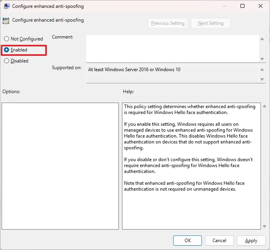Screen dimensions: 270x250
Task: Select the Not Configured radio button
Action: [23, 39]
